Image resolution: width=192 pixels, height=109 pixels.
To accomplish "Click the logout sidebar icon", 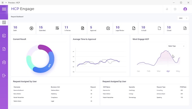I will click(x=4, y=76).
